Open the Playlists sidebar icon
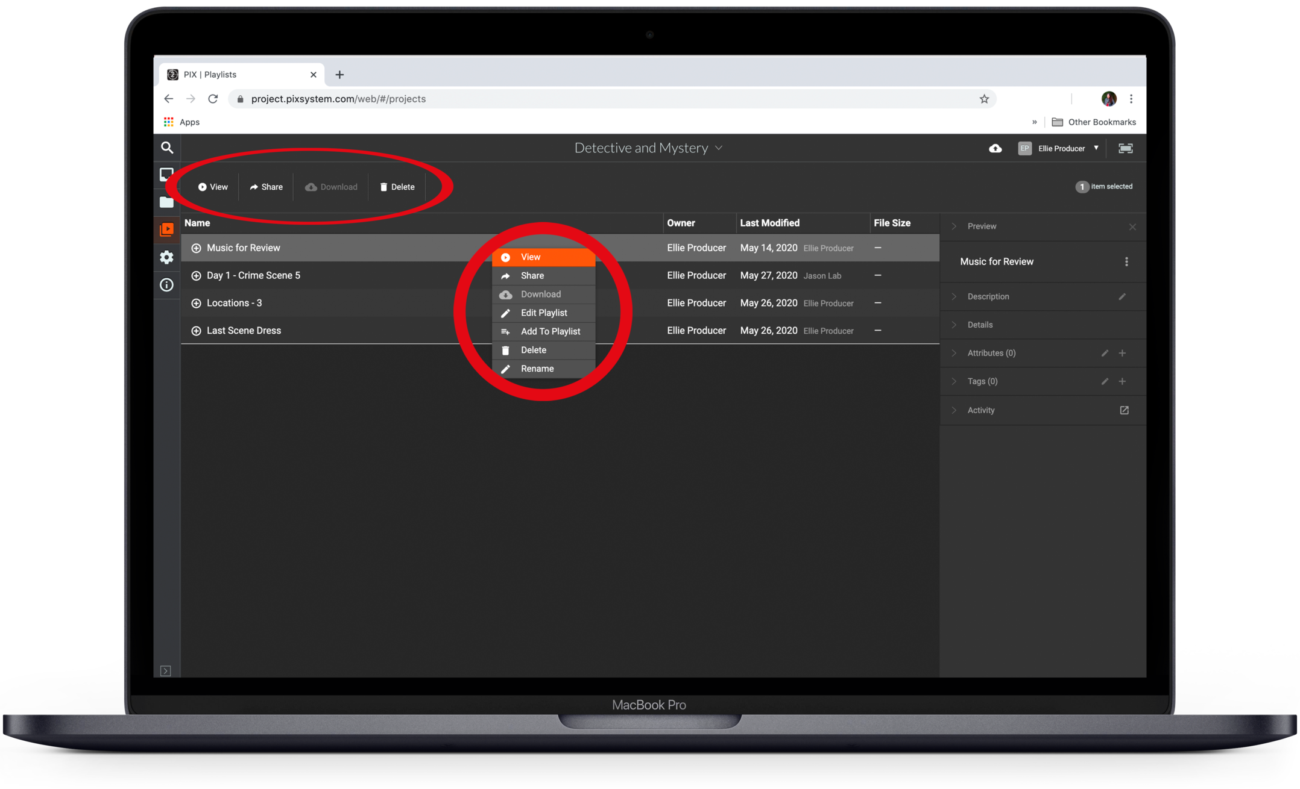The image size is (1300, 789). (x=167, y=229)
